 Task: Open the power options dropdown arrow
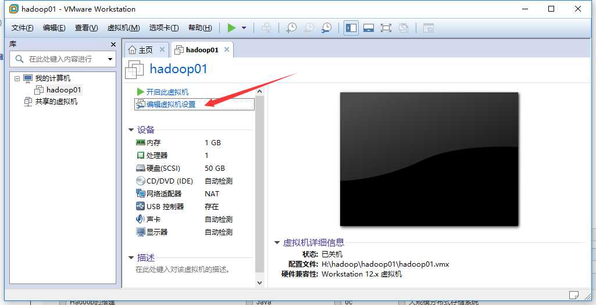pyautogui.click(x=244, y=28)
